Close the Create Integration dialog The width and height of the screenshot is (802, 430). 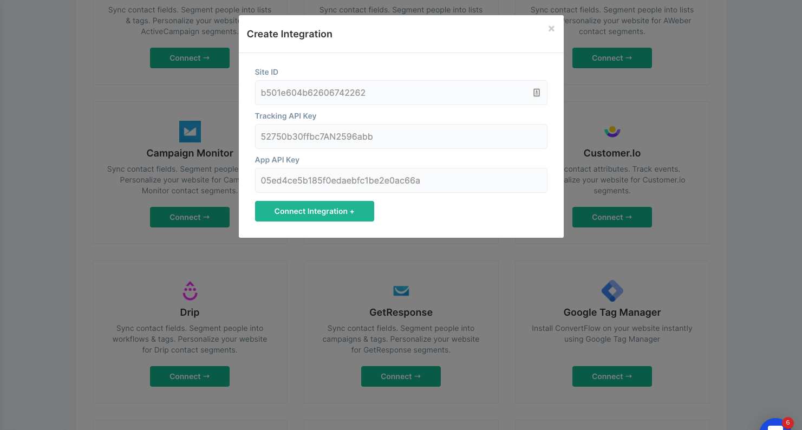[551, 29]
